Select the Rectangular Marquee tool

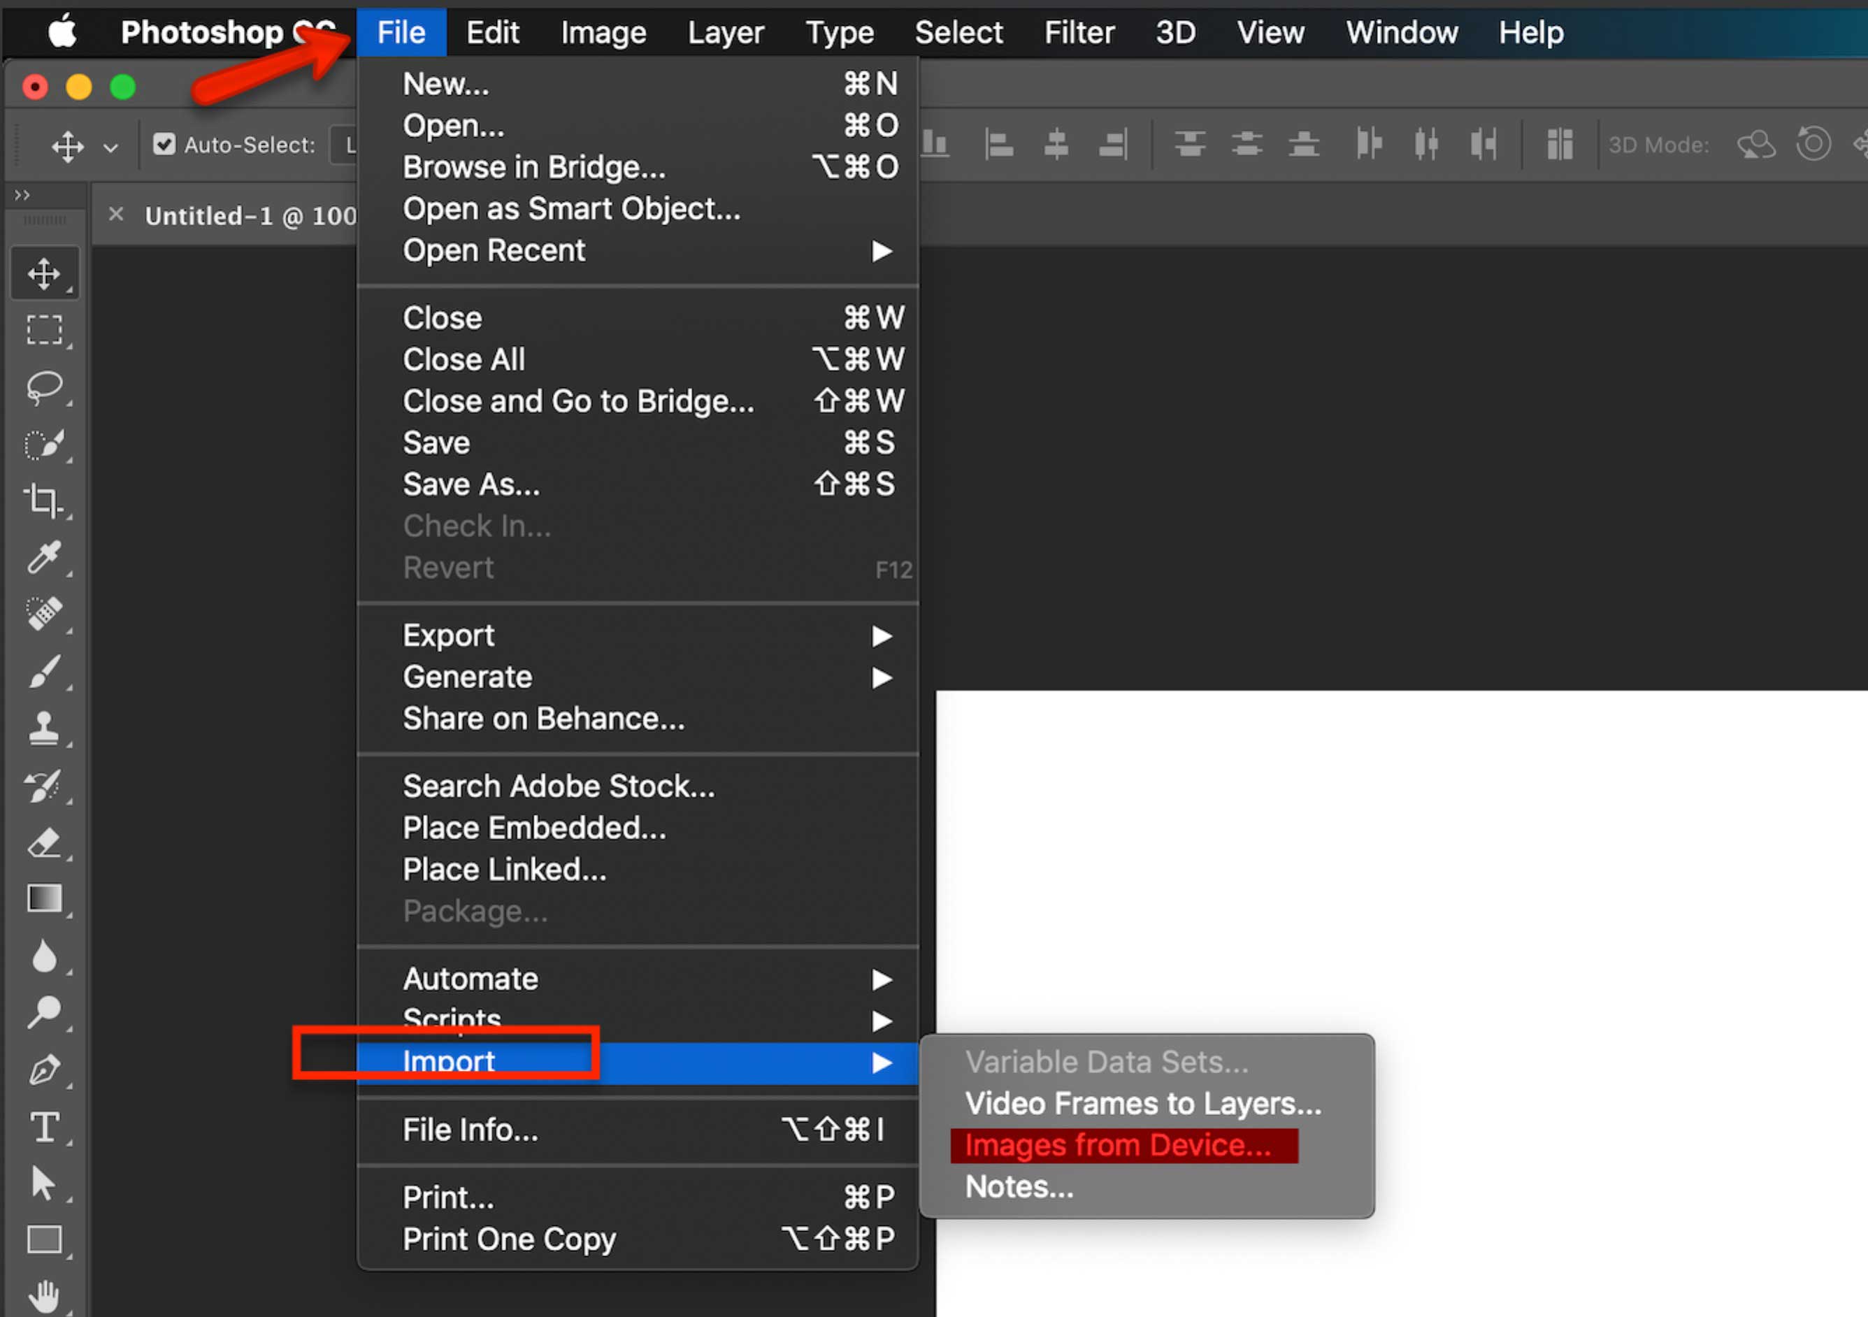tap(45, 329)
